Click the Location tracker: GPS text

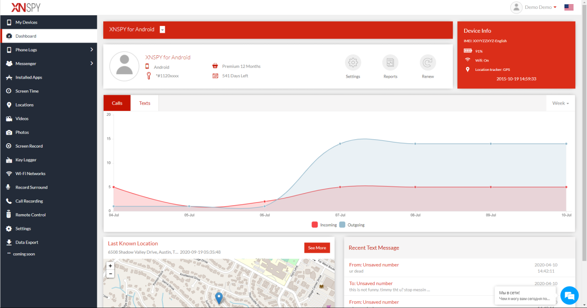click(x=493, y=69)
